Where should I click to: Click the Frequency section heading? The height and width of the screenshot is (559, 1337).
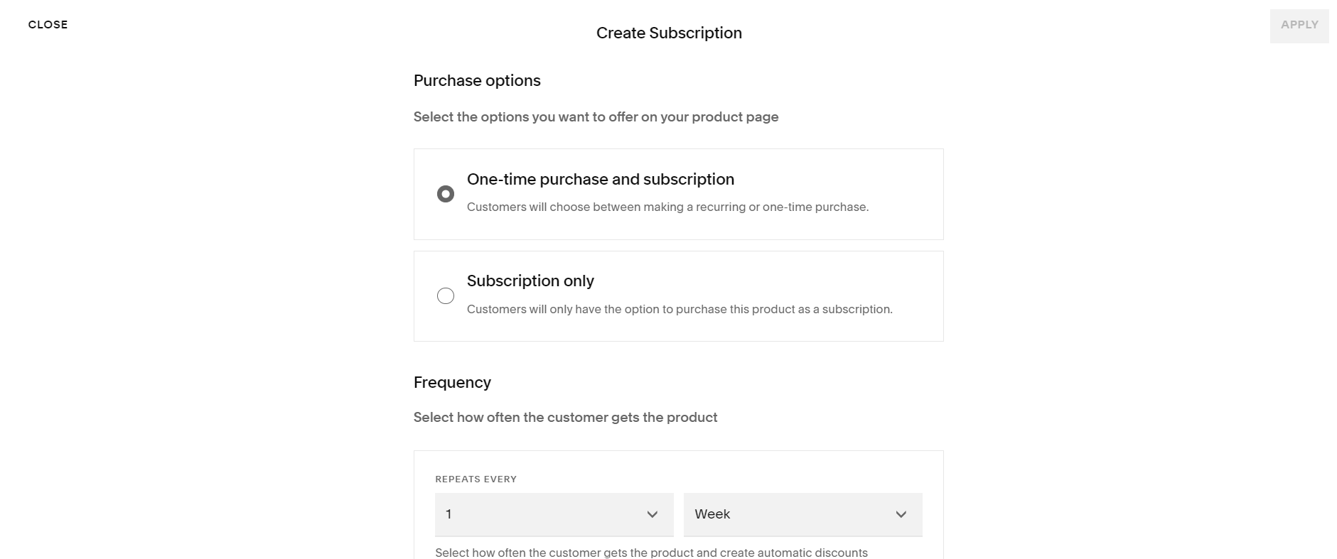tap(452, 382)
